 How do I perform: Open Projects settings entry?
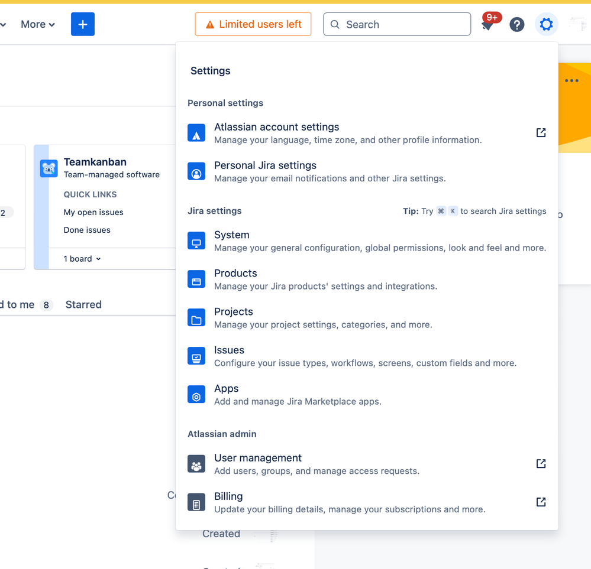point(367,318)
